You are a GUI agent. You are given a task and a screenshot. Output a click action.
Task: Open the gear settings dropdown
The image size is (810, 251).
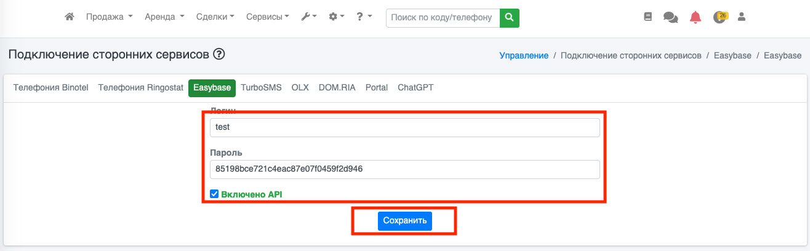pos(336,17)
